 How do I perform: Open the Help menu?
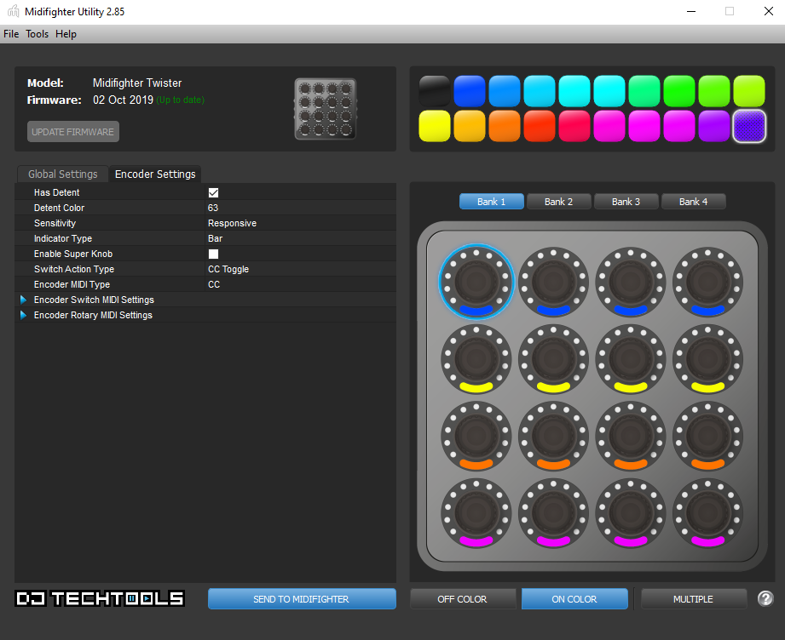point(66,34)
